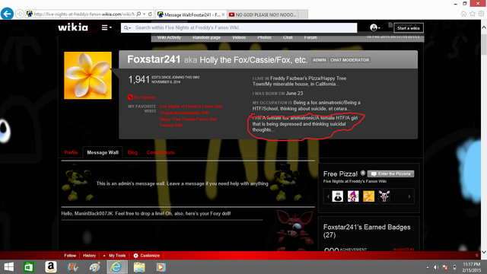Click the yellow flower chat avatar thumbnail
487x274 pixels.
tap(368, 196)
